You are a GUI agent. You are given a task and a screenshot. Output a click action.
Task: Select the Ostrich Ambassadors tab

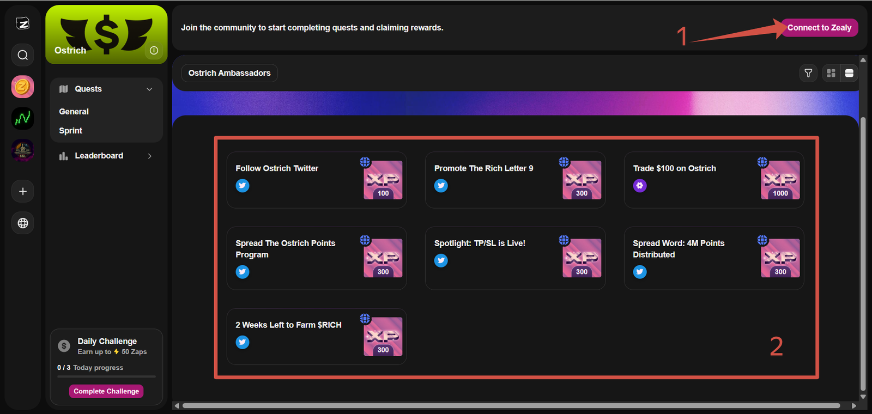click(229, 73)
